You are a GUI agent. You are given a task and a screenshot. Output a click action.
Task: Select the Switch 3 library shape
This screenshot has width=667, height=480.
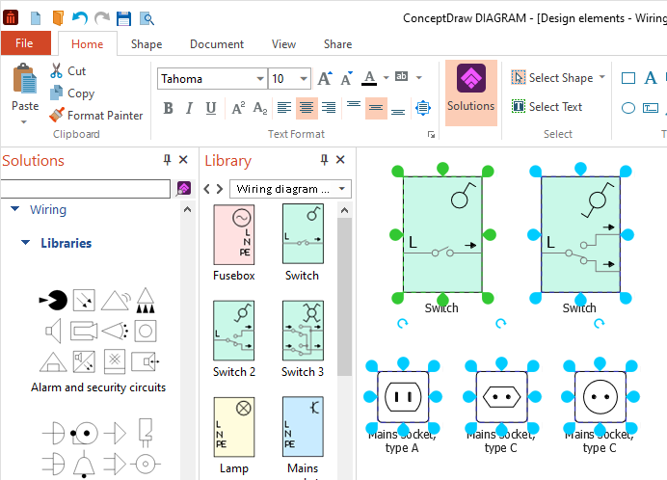pyautogui.click(x=303, y=338)
